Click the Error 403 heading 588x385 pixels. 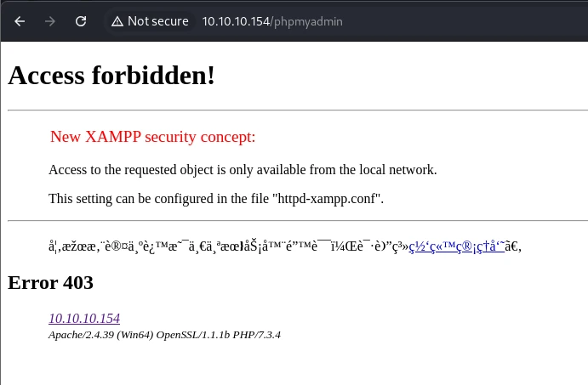click(x=50, y=283)
